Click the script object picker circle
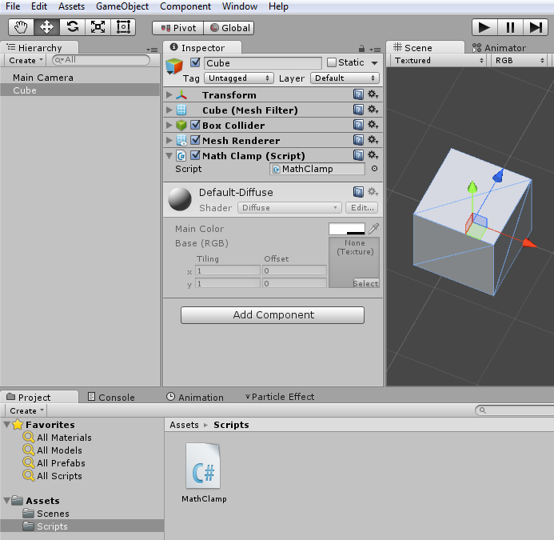554x540 pixels. pyautogui.click(x=374, y=169)
